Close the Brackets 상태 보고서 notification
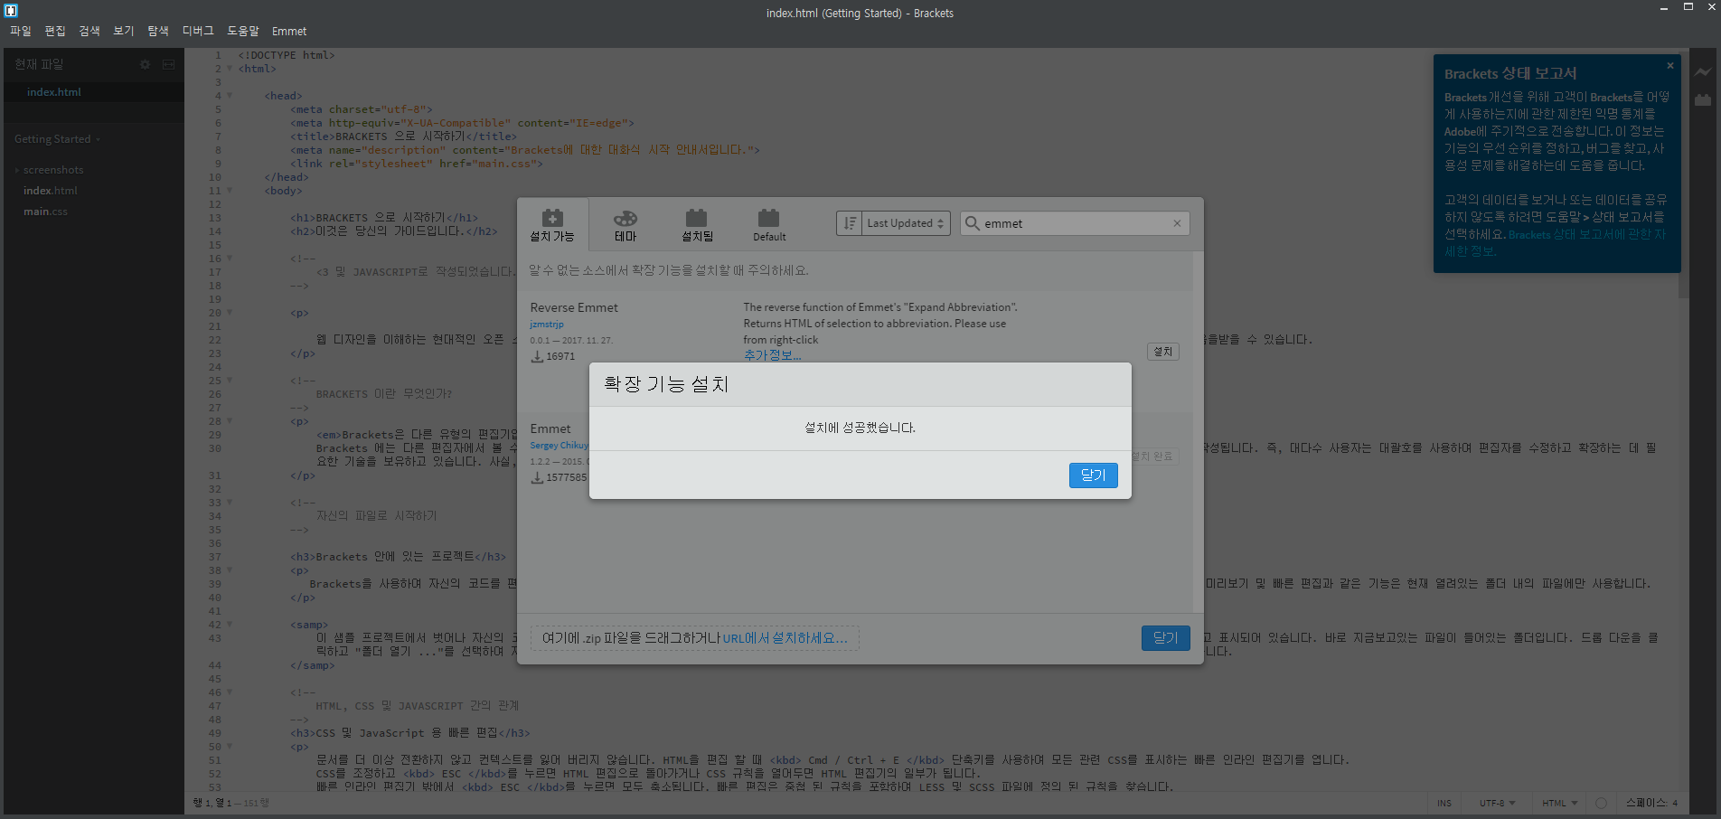Viewport: 1721px width, 819px height. click(1670, 65)
